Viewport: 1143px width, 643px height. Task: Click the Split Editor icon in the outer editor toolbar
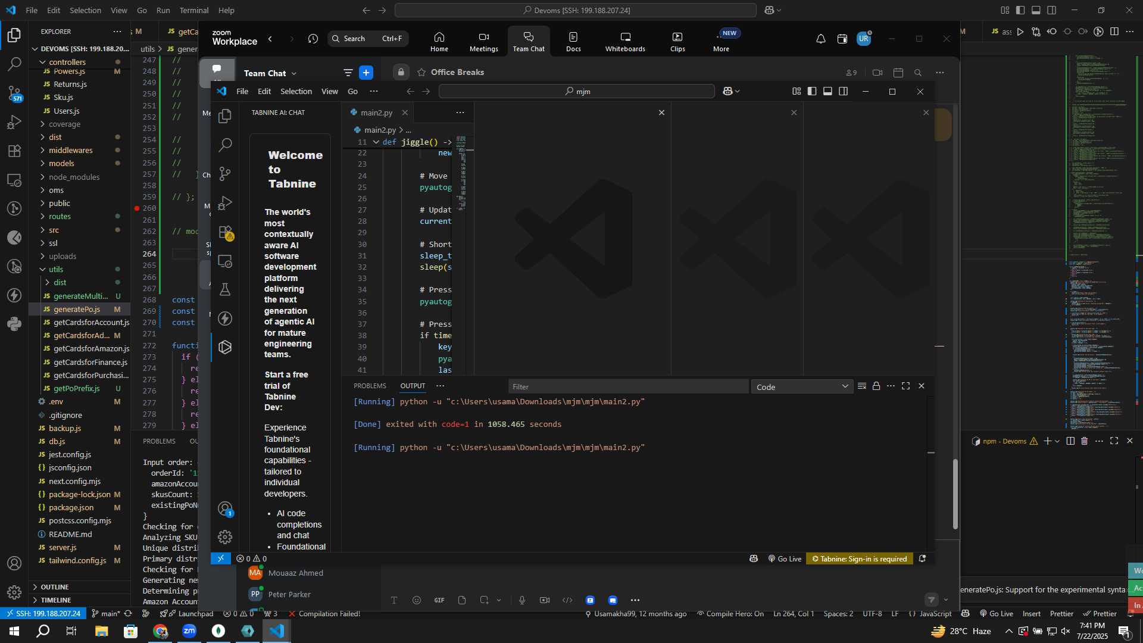pos(1114,32)
